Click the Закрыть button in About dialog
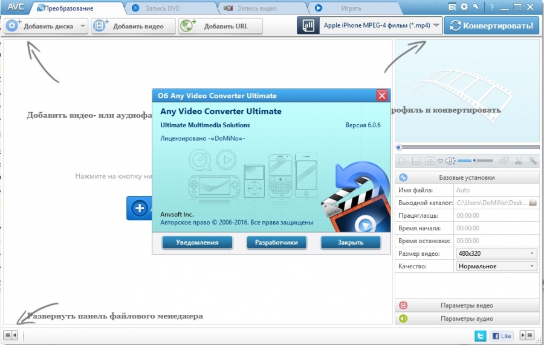 coord(351,242)
